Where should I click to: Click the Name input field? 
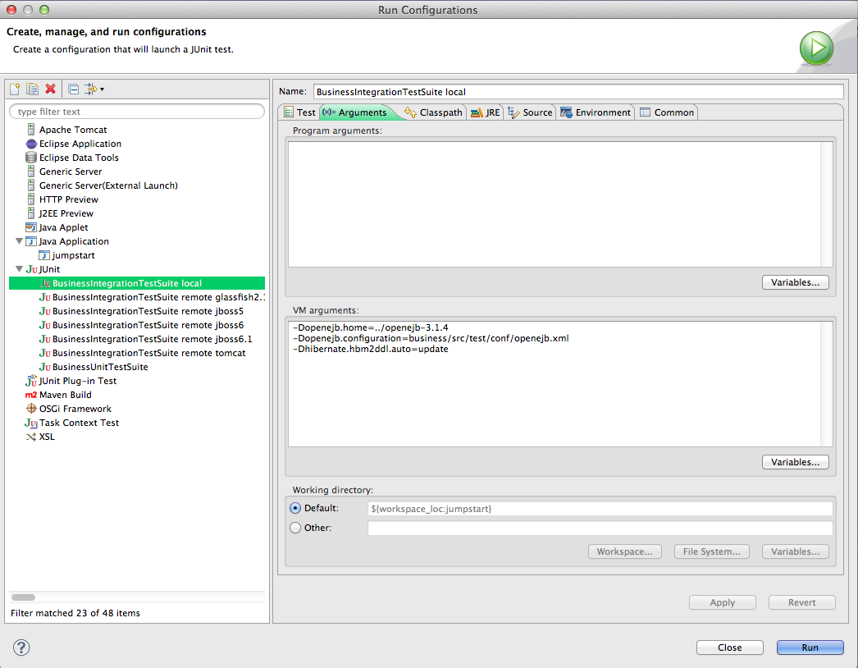point(578,91)
